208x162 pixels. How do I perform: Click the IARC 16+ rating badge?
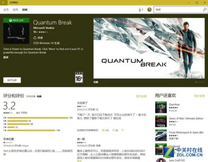79,78
